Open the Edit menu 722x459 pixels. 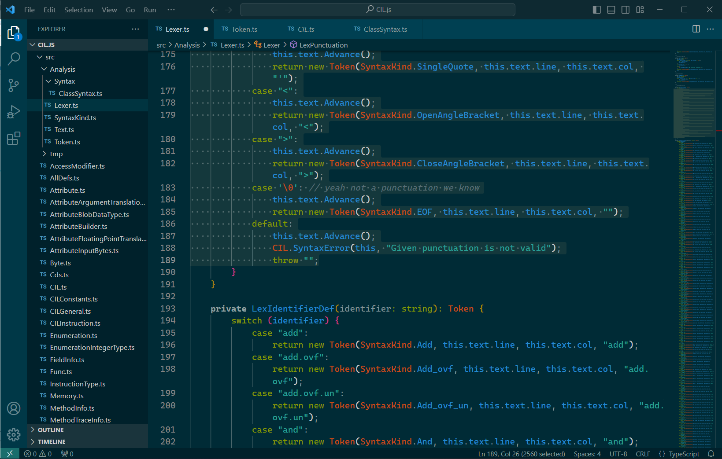pos(49,10)
